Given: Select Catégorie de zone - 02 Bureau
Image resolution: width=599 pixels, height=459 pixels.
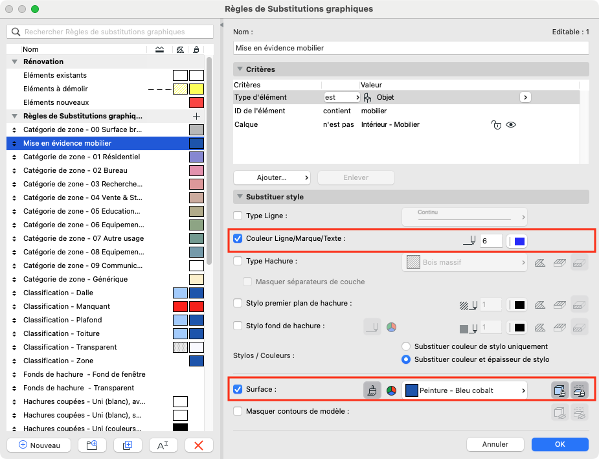Looking at the screenshot, I should pos(106,170).
